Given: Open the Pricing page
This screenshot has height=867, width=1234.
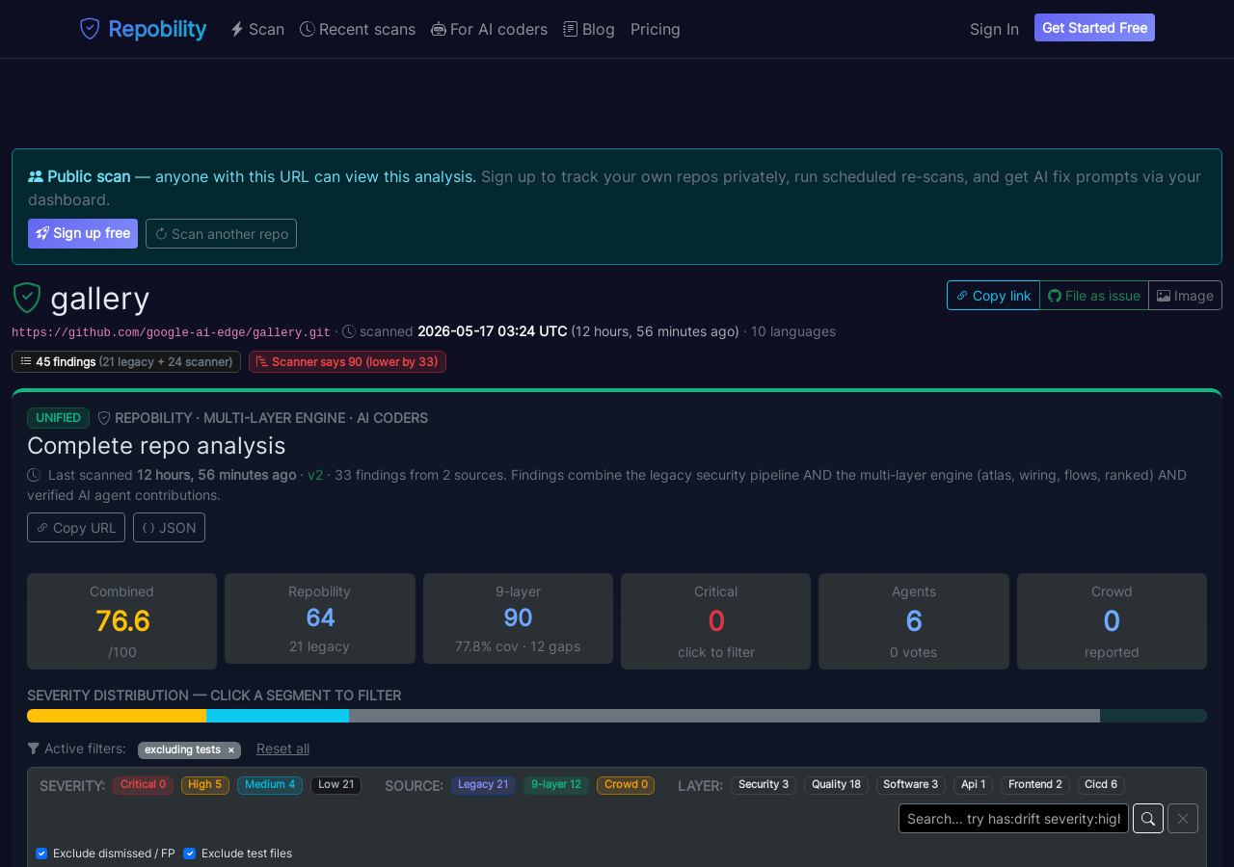Looking at the screenshot, I should (656, 29).
